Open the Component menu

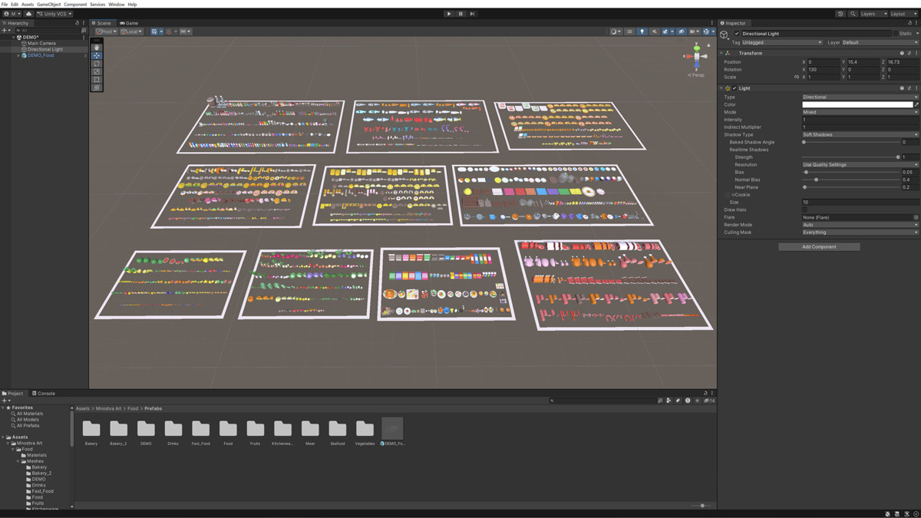point(75,5)
